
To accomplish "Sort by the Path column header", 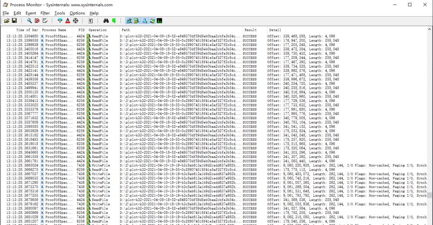I will [125, 30].
